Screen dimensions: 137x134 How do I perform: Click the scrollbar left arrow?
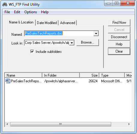(x=7, y=124)
